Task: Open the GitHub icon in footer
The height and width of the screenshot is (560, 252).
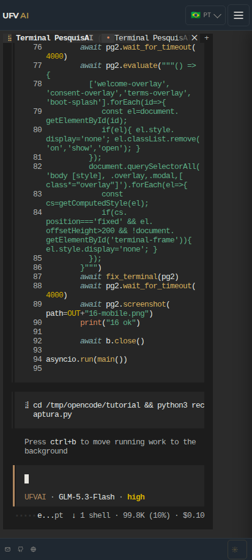Action: tap(20, 549)
